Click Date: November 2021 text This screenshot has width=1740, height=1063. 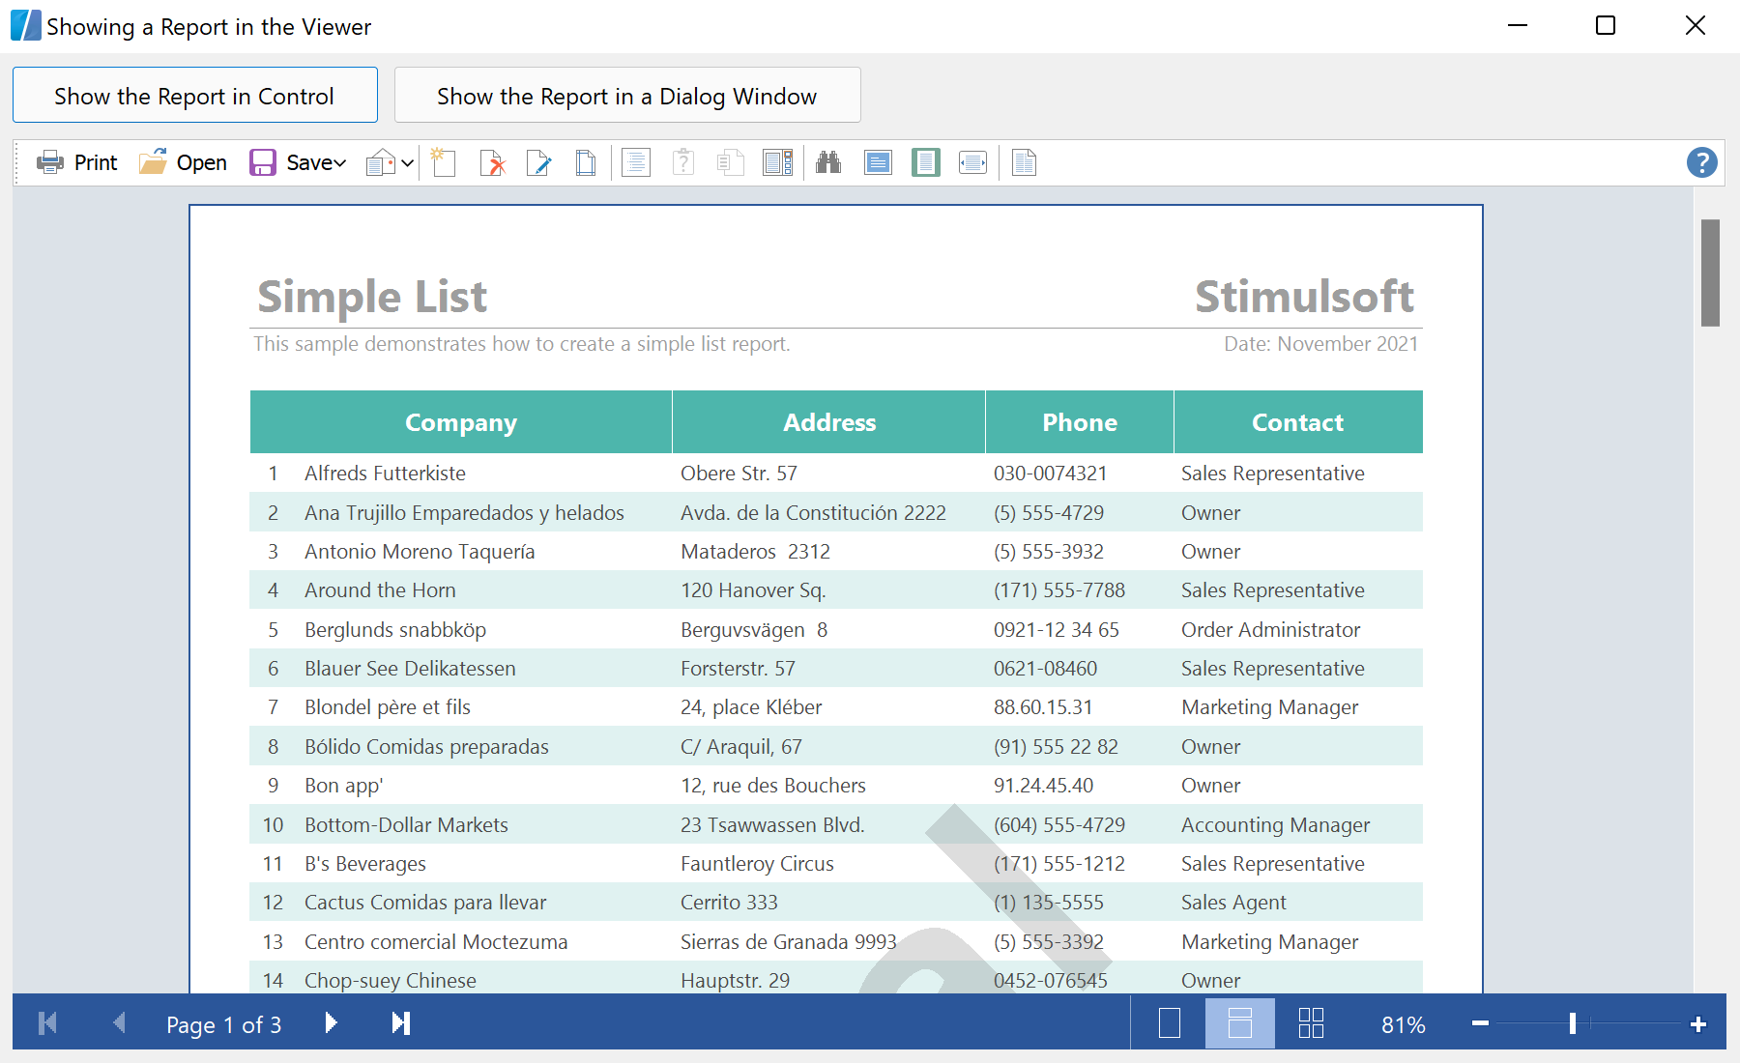tap(1320, 344)
